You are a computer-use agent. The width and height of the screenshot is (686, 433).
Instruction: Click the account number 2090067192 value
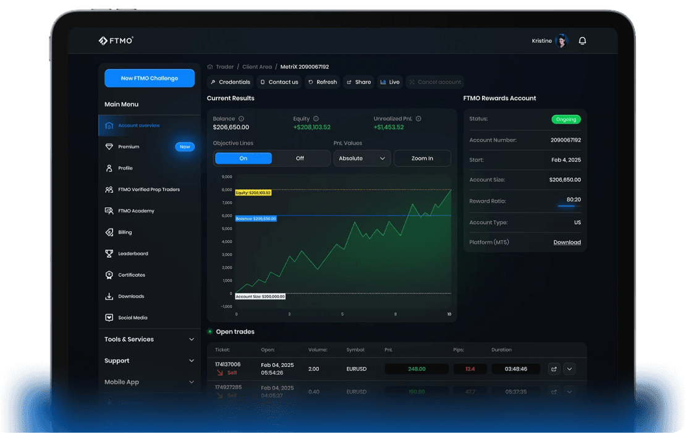pos(565,140)
